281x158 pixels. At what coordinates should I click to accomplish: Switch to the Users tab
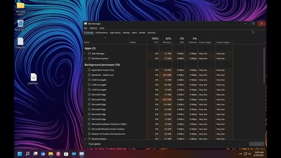pos(134,32)
